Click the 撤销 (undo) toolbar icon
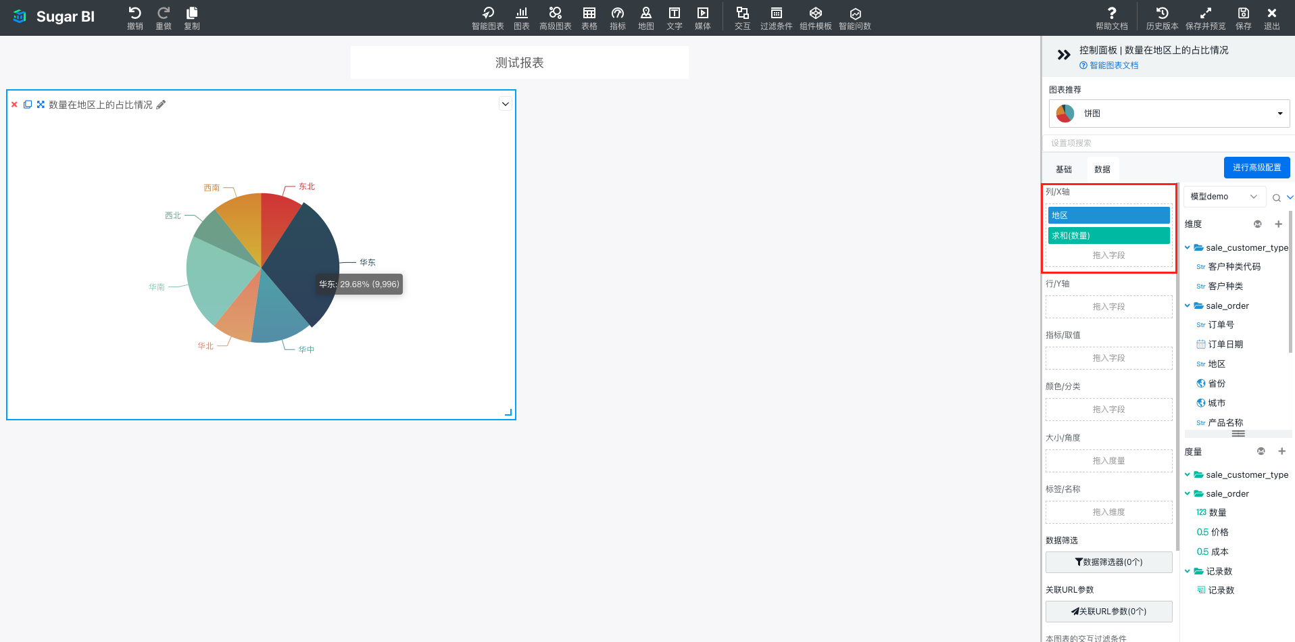This screenshot has height=642, width=1295. coord(135,18)
